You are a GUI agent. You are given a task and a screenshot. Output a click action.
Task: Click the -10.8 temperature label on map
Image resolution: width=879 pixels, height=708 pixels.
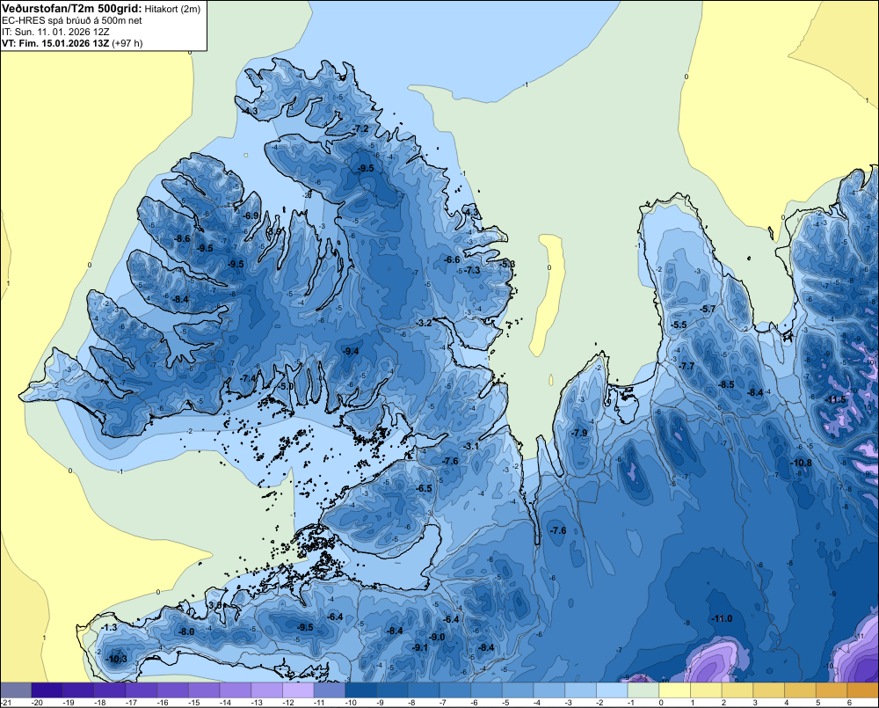tap(801, 463)
